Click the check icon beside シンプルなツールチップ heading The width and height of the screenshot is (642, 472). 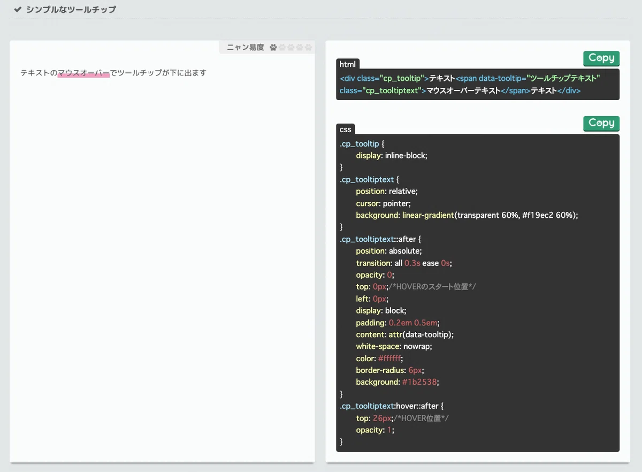[18, 10]
